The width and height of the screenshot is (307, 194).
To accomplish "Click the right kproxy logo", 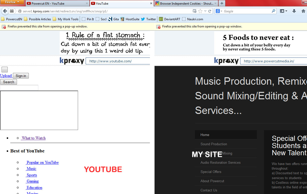I will pos(226,61).
